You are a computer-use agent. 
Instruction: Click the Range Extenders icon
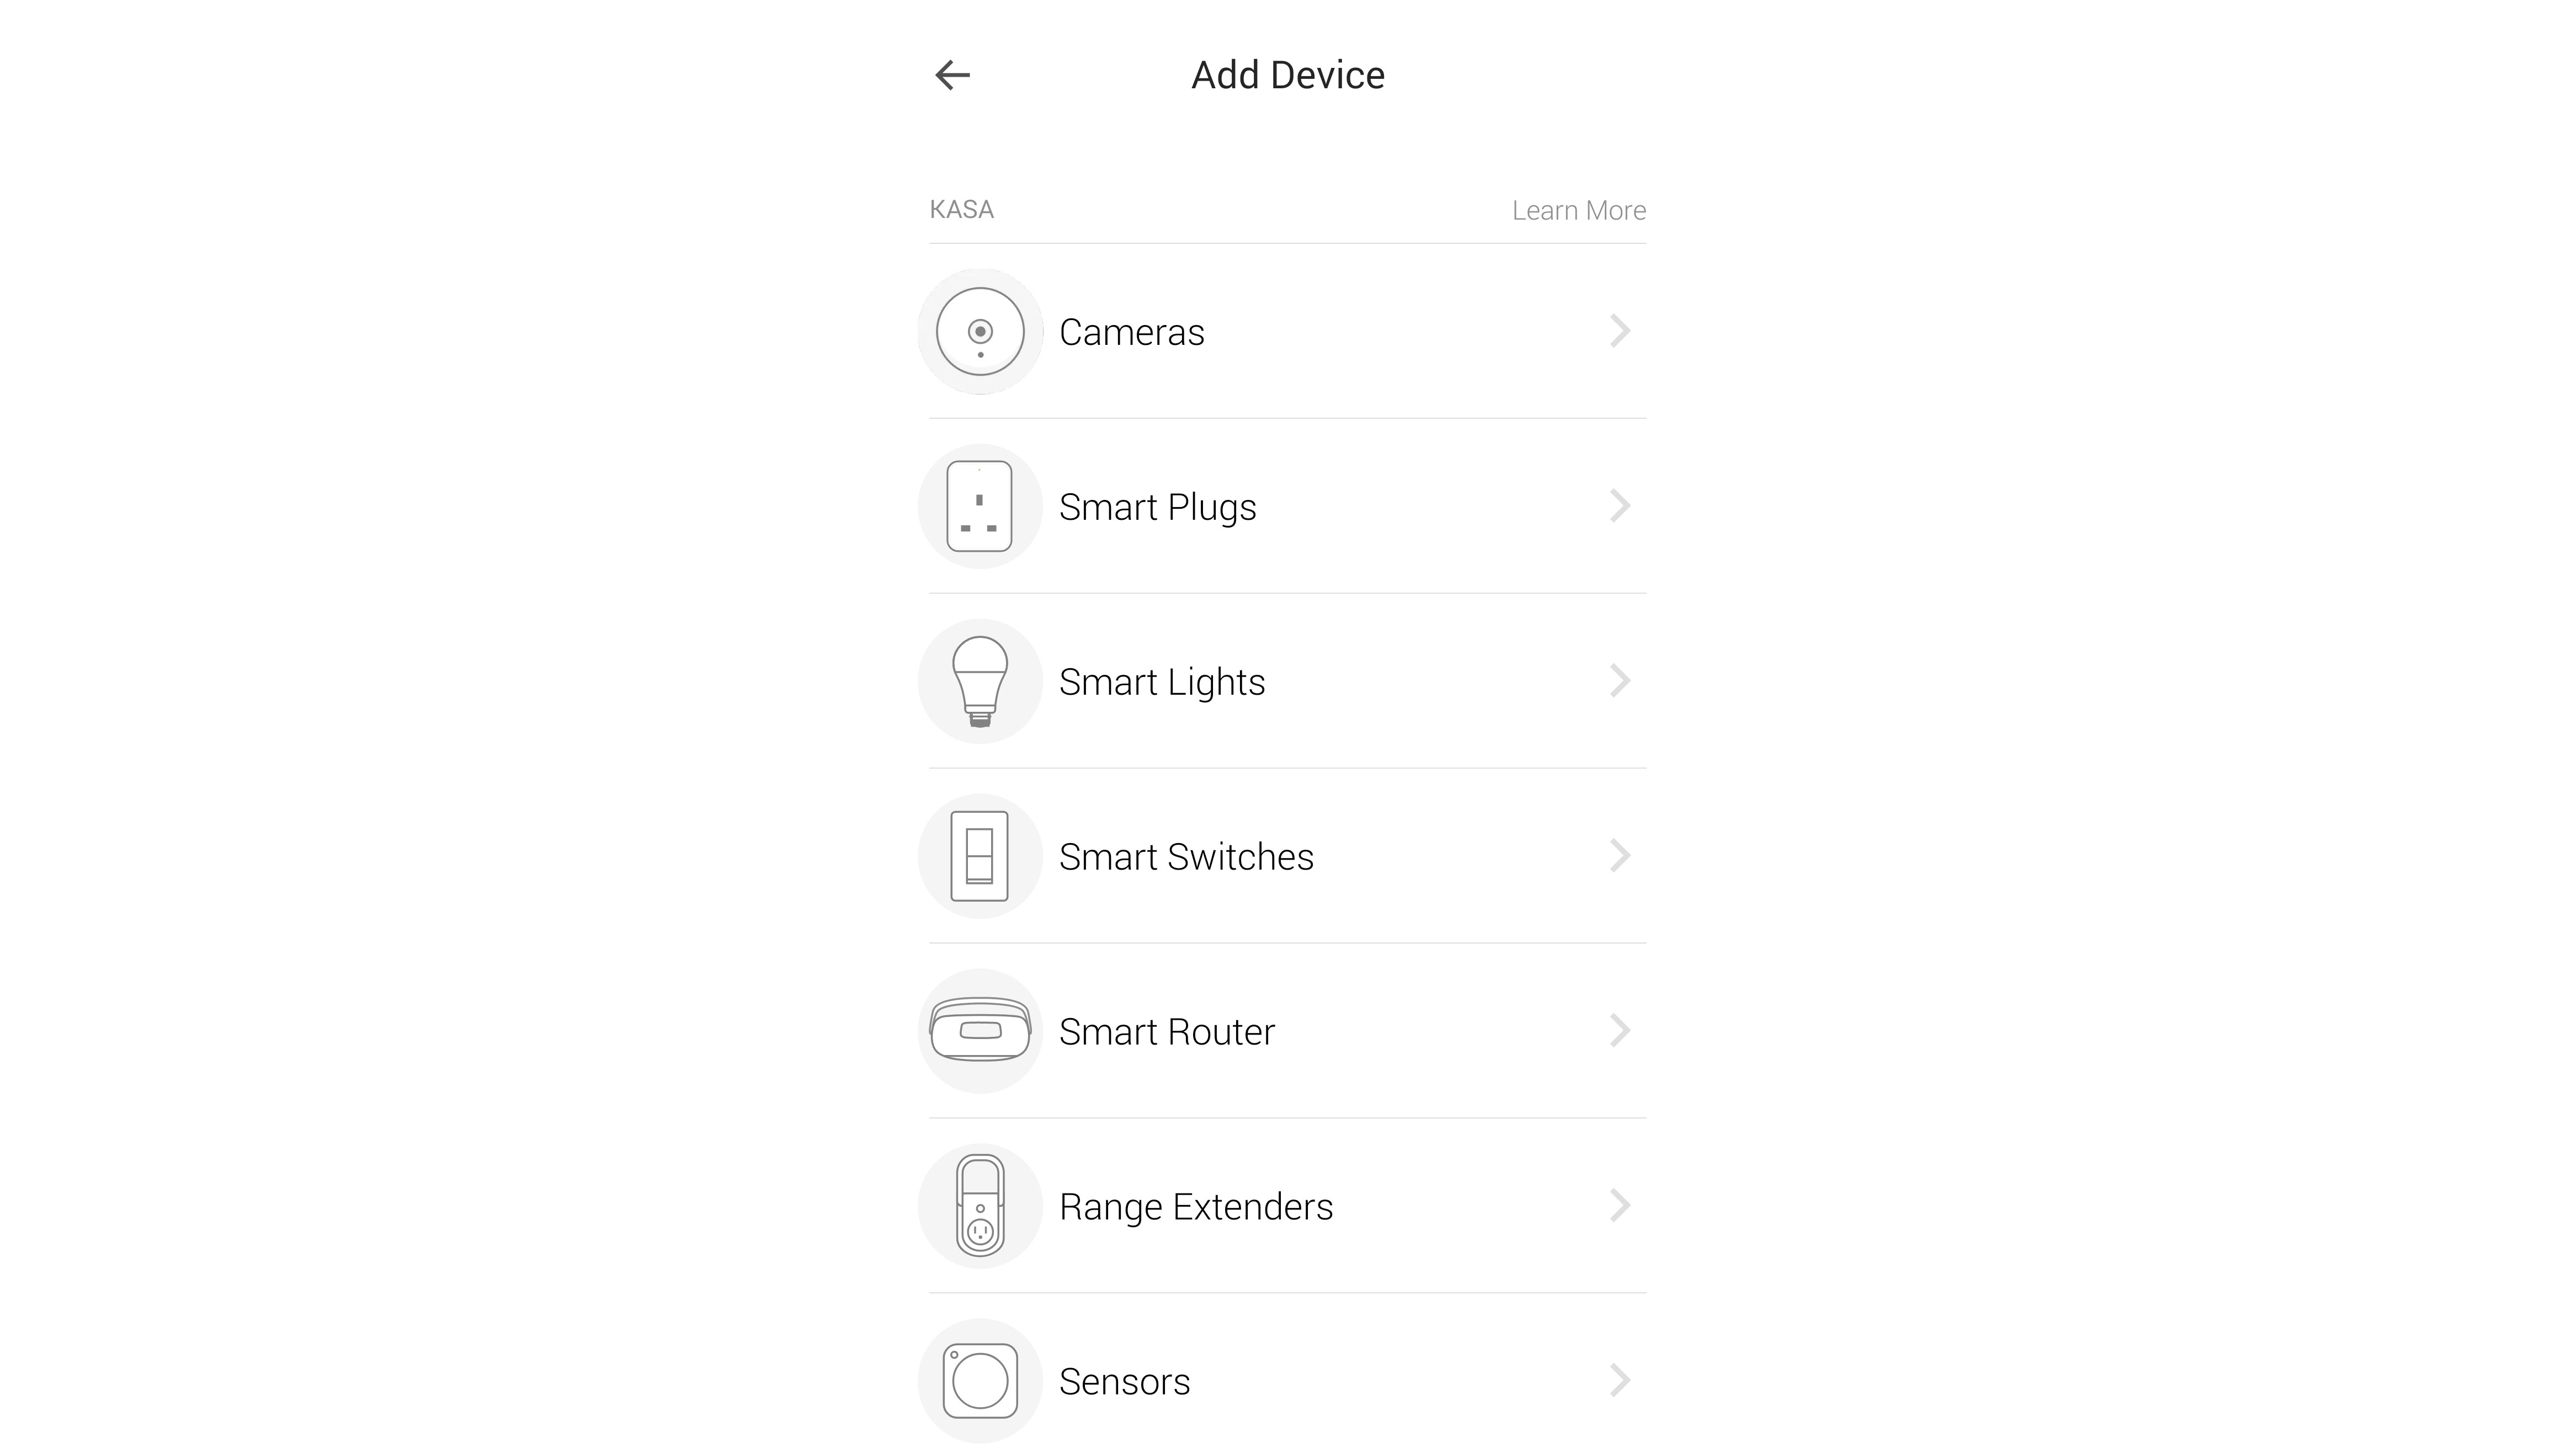click(x=980, y=1205)
